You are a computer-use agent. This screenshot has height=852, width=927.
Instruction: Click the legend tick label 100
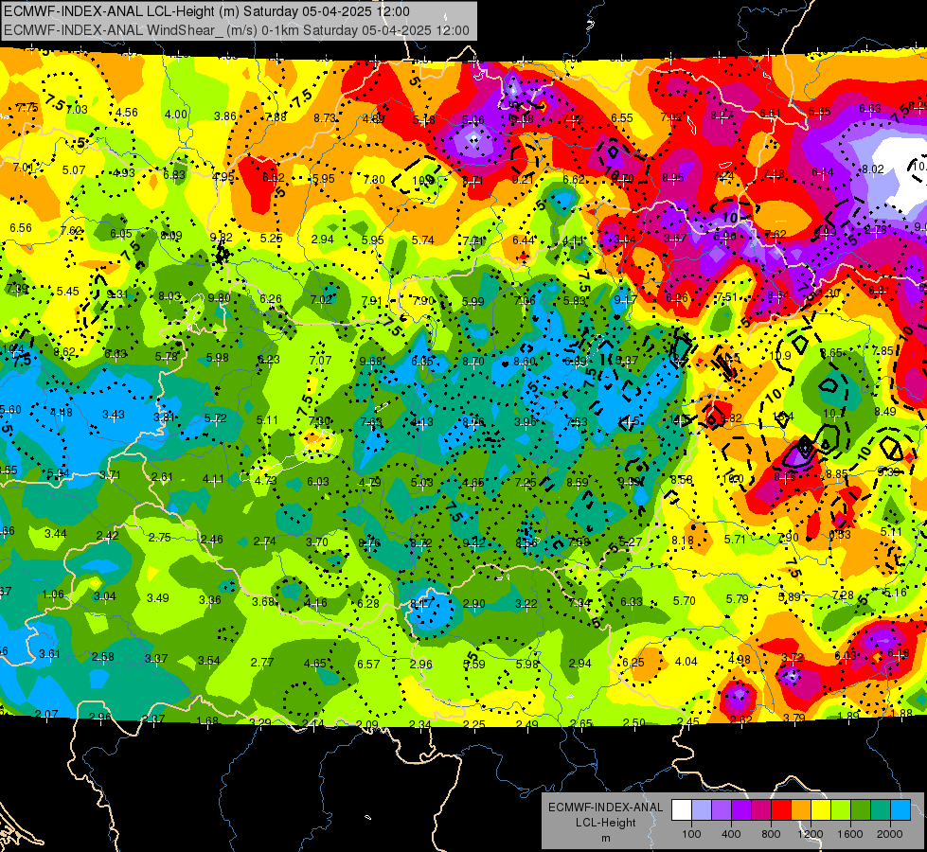pos(691,834)
